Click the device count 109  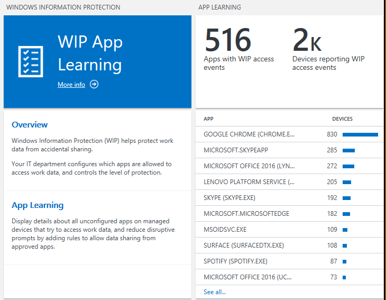coord(332,230)
